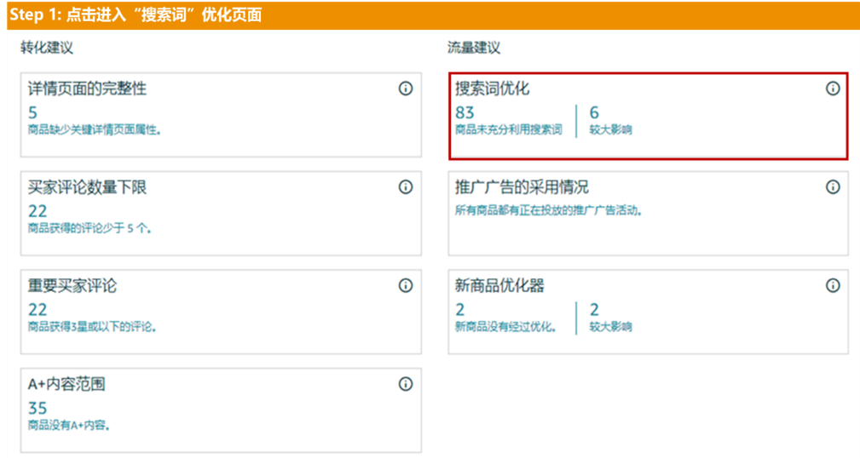This screenshot has height=458, width=860.
Task: Open the 35 products without A+ content
Action: click(38, 408)
